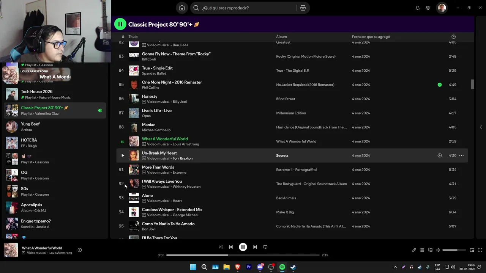Pause playback with center player button
The image size is (486, 273).
243,247
